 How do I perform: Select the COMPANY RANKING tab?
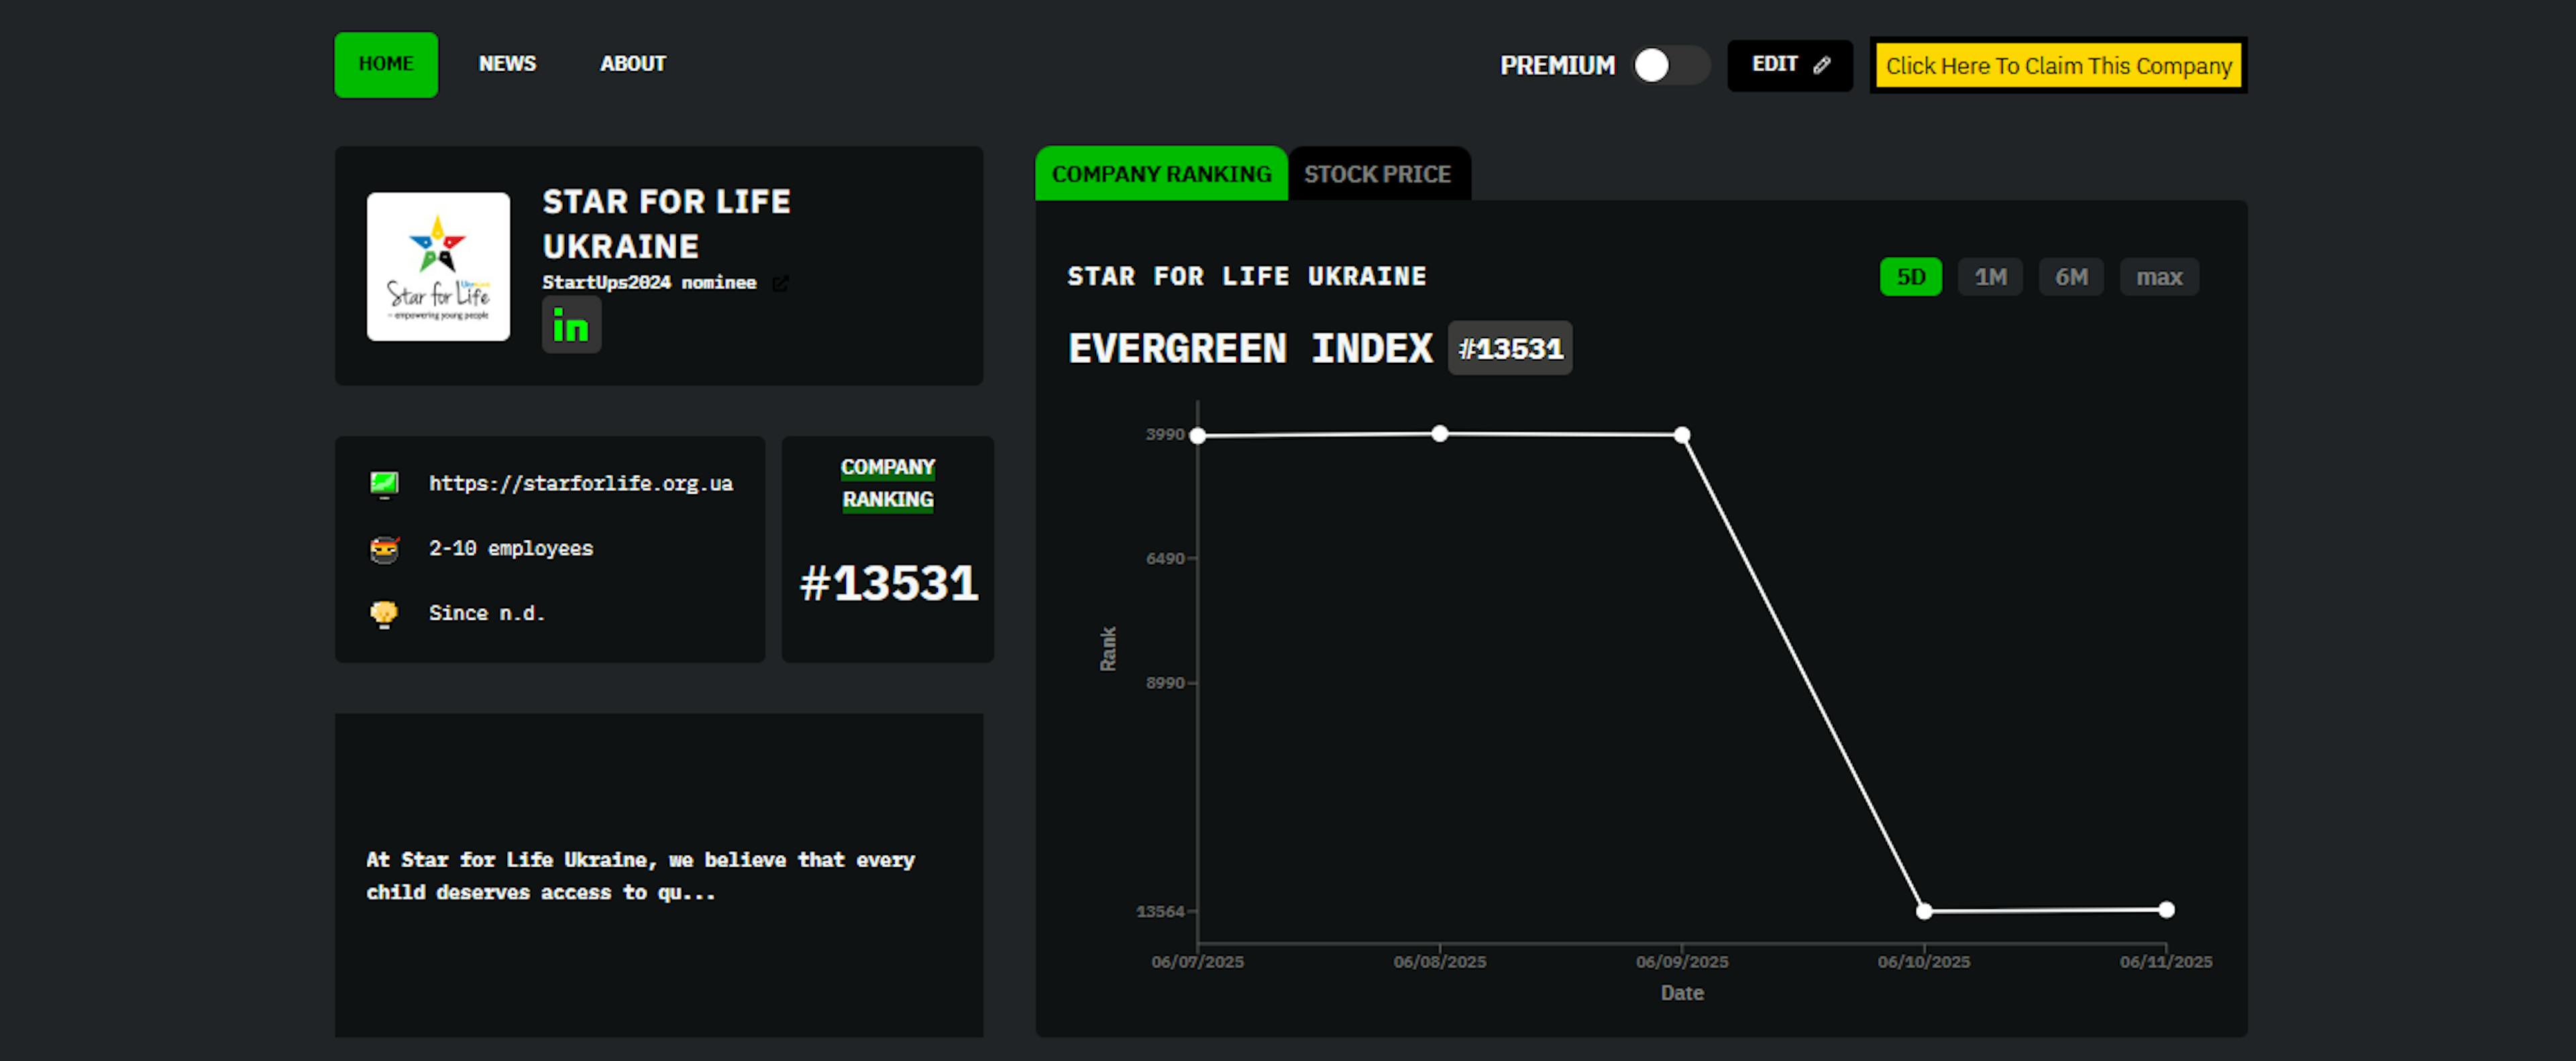[x=1161, y=174]
